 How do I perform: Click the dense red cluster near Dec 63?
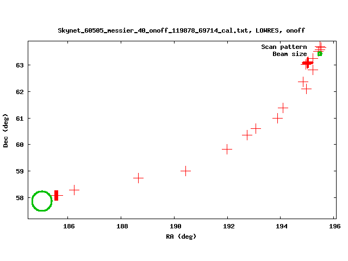coord(307,63)
